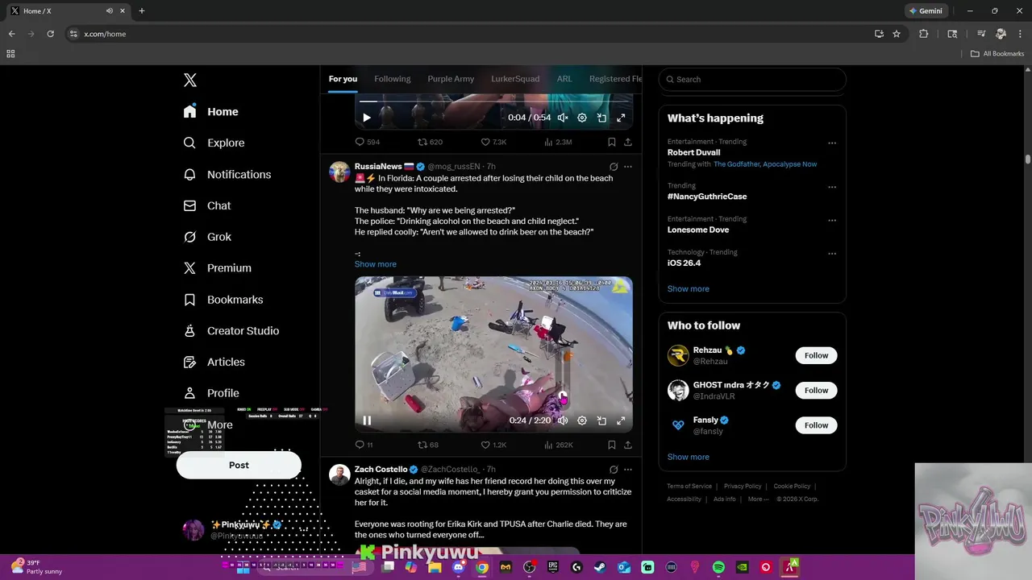Toggle picture-in-picture on beach video
This screenshot has height=580, width=1032.
[x=601, y=420]
